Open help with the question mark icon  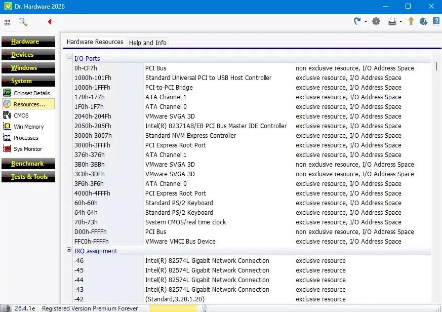click(x=436, y=21)
